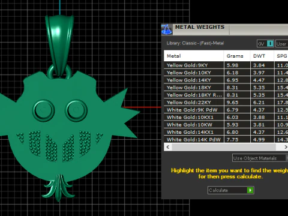Toggle the GV library switch
Image resolution: width=288 pixels, height=216 pixels.
265,44
